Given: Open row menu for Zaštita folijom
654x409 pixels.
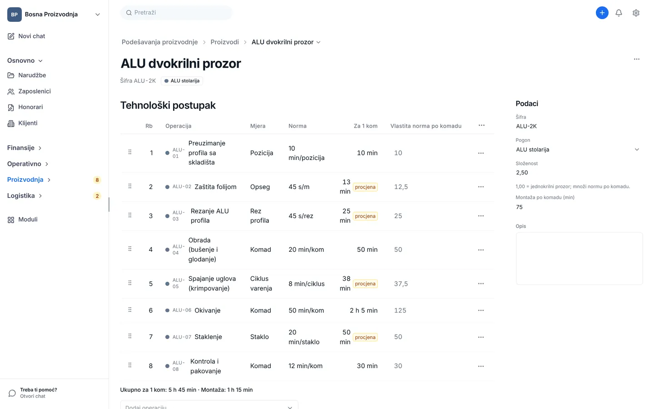Looking at the screenshot, I should point(481,187).
